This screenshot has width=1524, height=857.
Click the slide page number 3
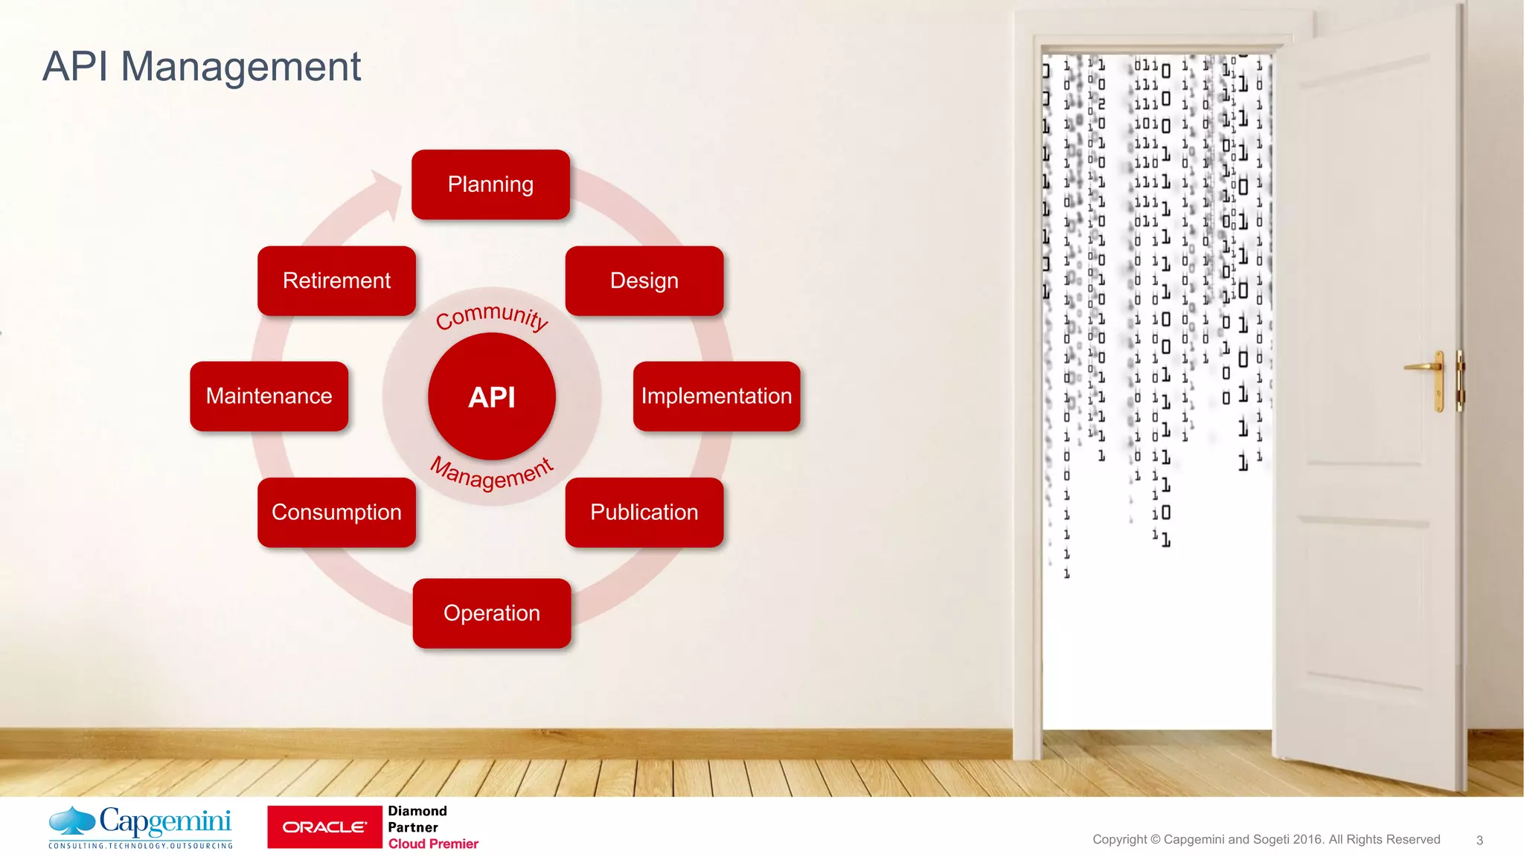click(1479, 840)
